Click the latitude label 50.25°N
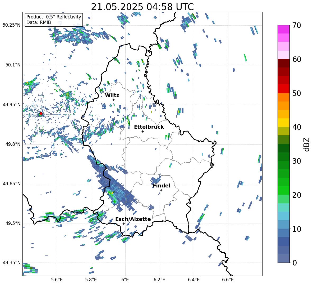313x285 pixels. coord(11,25)
